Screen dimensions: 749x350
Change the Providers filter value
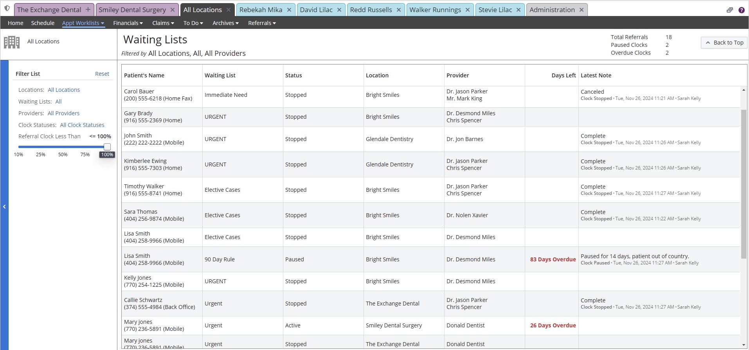63,113
